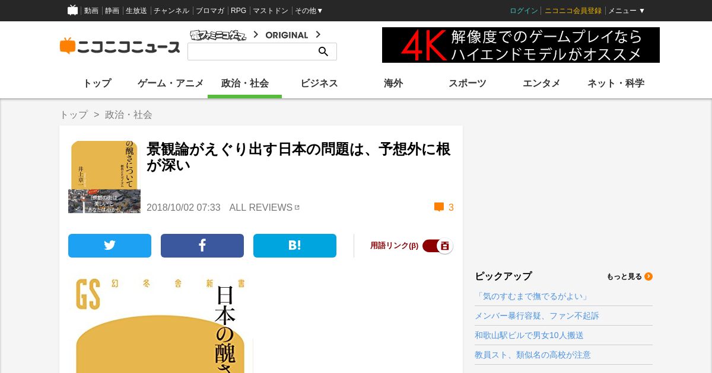Click the large 日本の醜さ book cover image
Image resolution: width=712 pixels, height=373 pixels.
(160, 324)
